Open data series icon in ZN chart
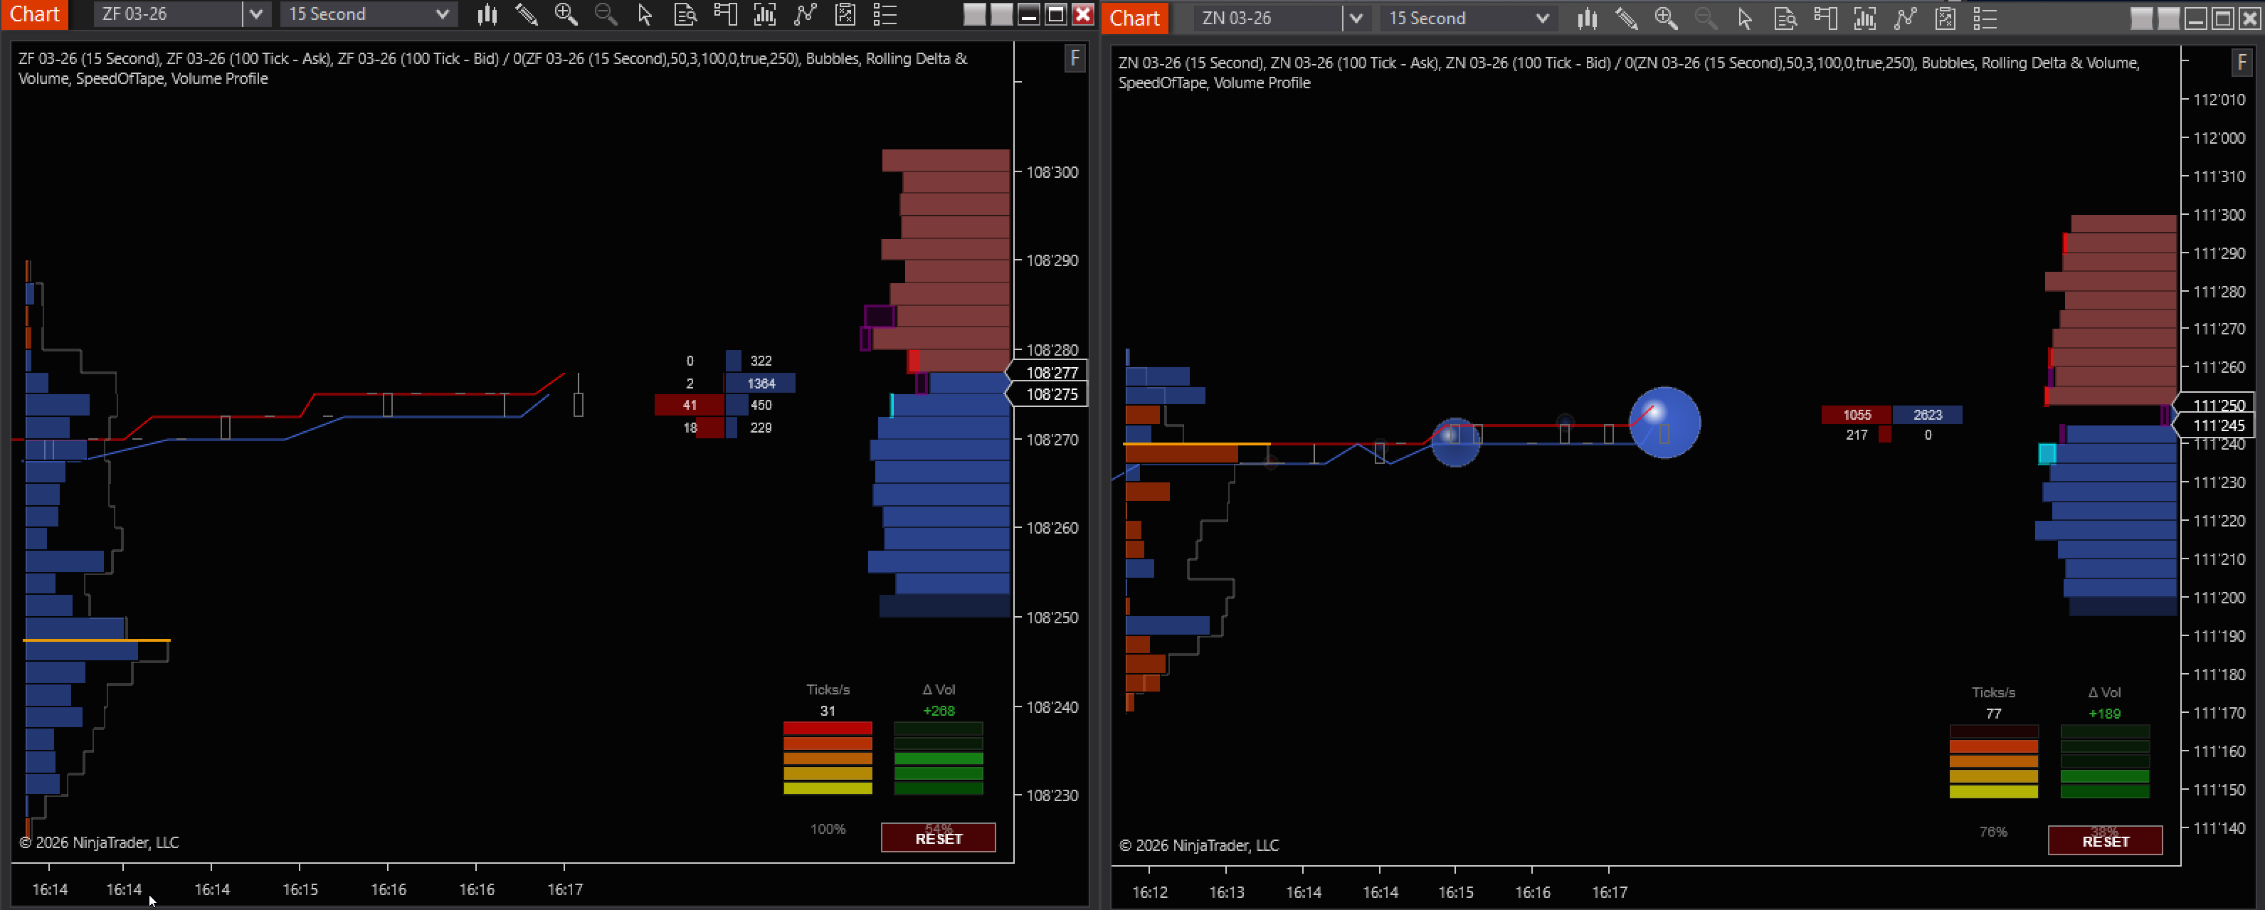2265x910 pixels. [1864, 18]
